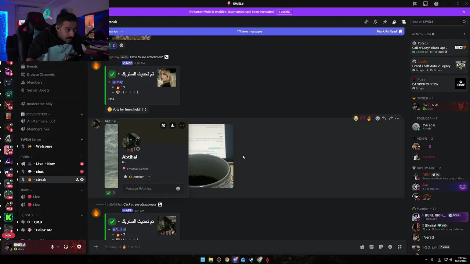470x264 pixels.
Task: Open the Threads icon in channel header
Action: click(x=366, y=22)
